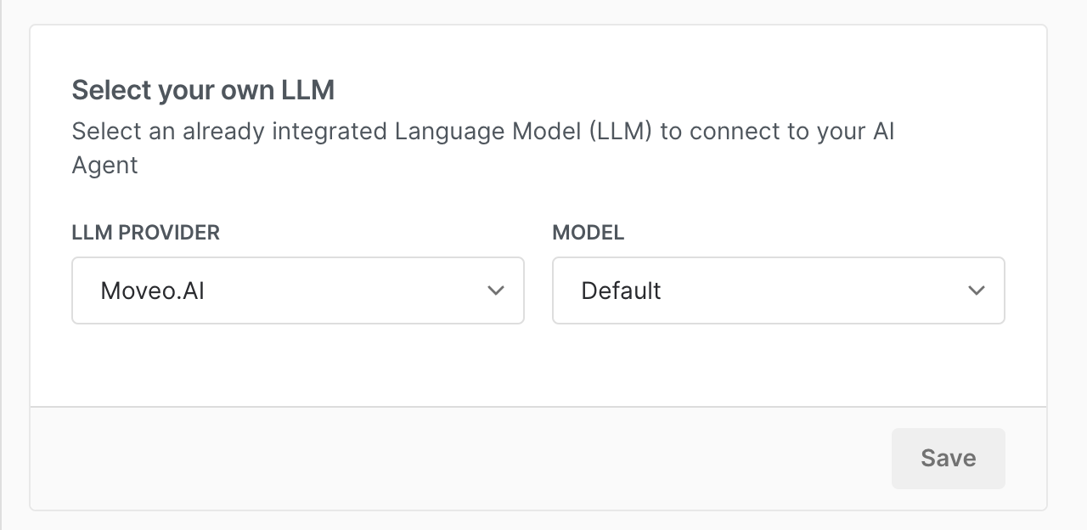The width and height of the screenshot is (1087, 530).
Task: Click "Language Model (LLM)" in the description
Action: 523,132
